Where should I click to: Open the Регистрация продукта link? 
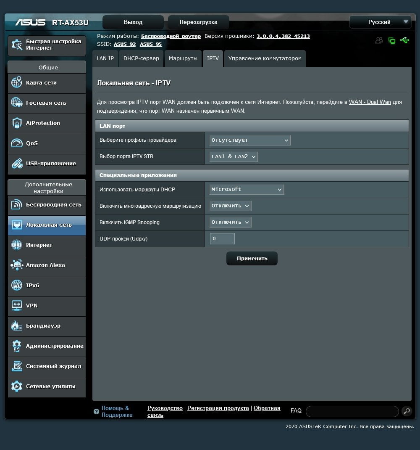pos(218,408)
